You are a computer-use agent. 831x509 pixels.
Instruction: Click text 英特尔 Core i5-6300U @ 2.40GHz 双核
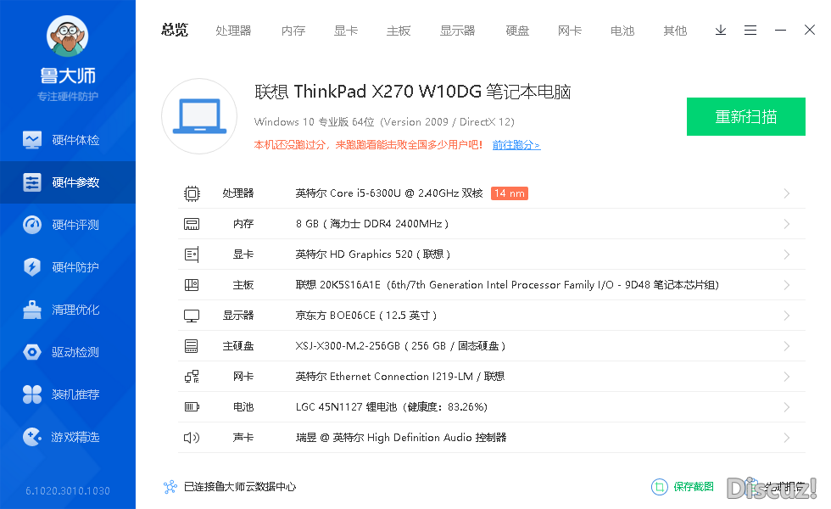tap(389, 193)
